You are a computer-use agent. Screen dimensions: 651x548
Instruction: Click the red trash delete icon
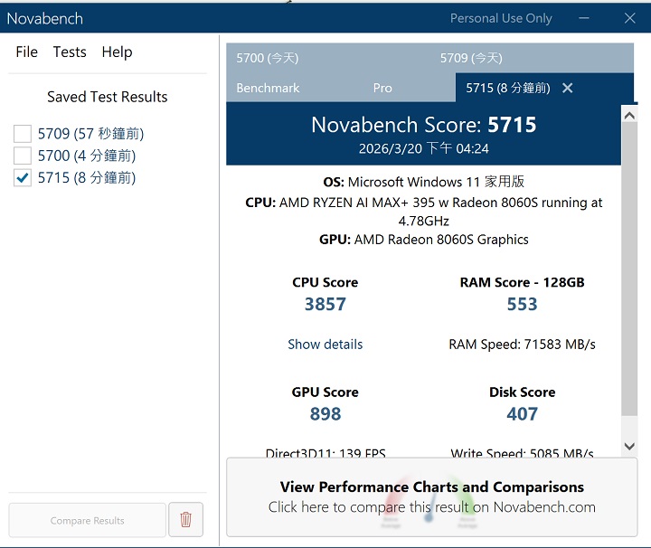point(185,520)
